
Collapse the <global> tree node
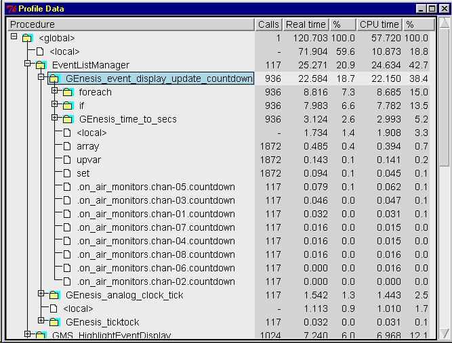point(14,37)
